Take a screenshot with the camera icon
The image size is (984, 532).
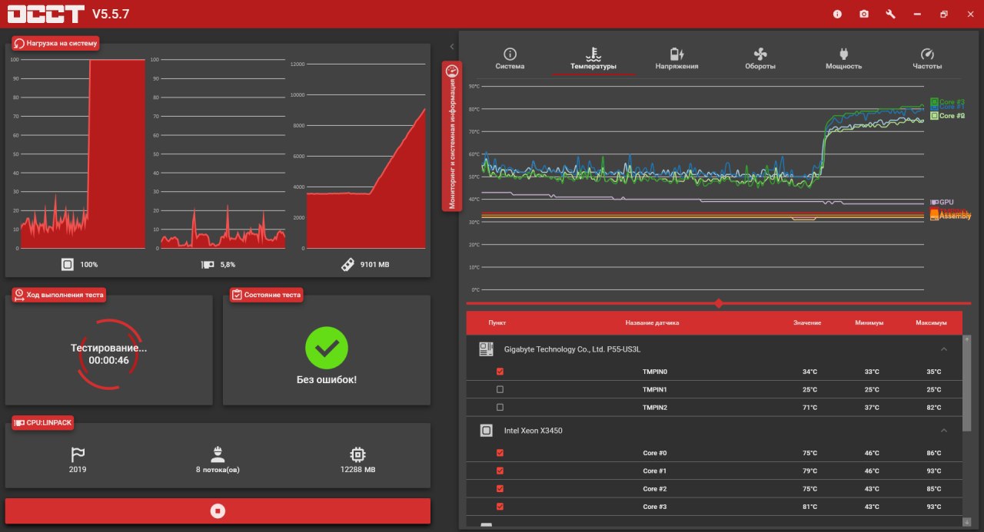(x=864, y=14)
